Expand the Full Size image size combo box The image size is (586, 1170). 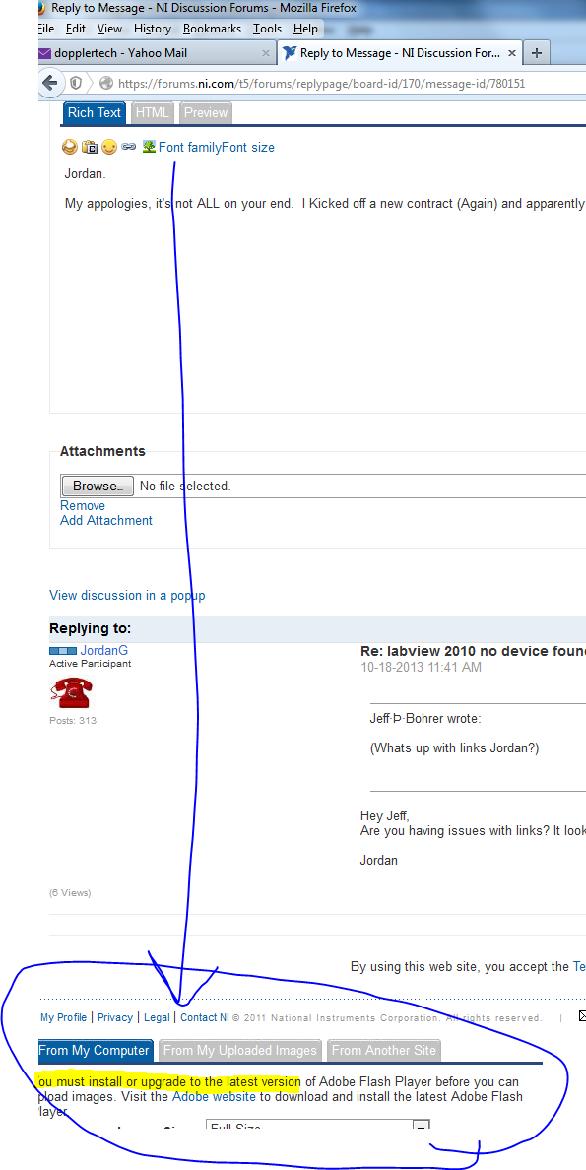click(317, 1126)
